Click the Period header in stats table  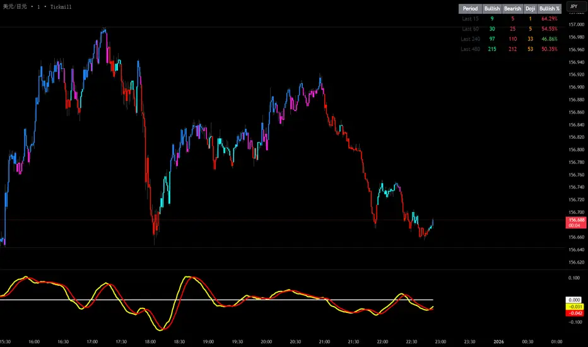[470, 9]
